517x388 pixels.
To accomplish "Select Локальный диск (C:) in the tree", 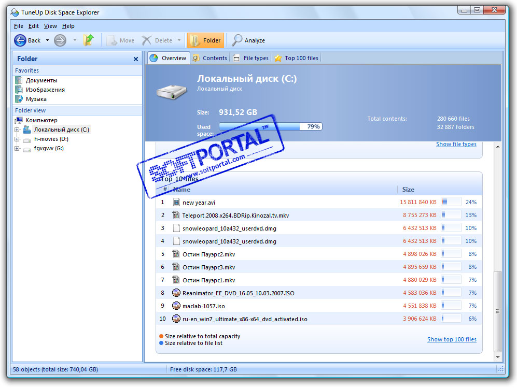I will click(61, 130).
